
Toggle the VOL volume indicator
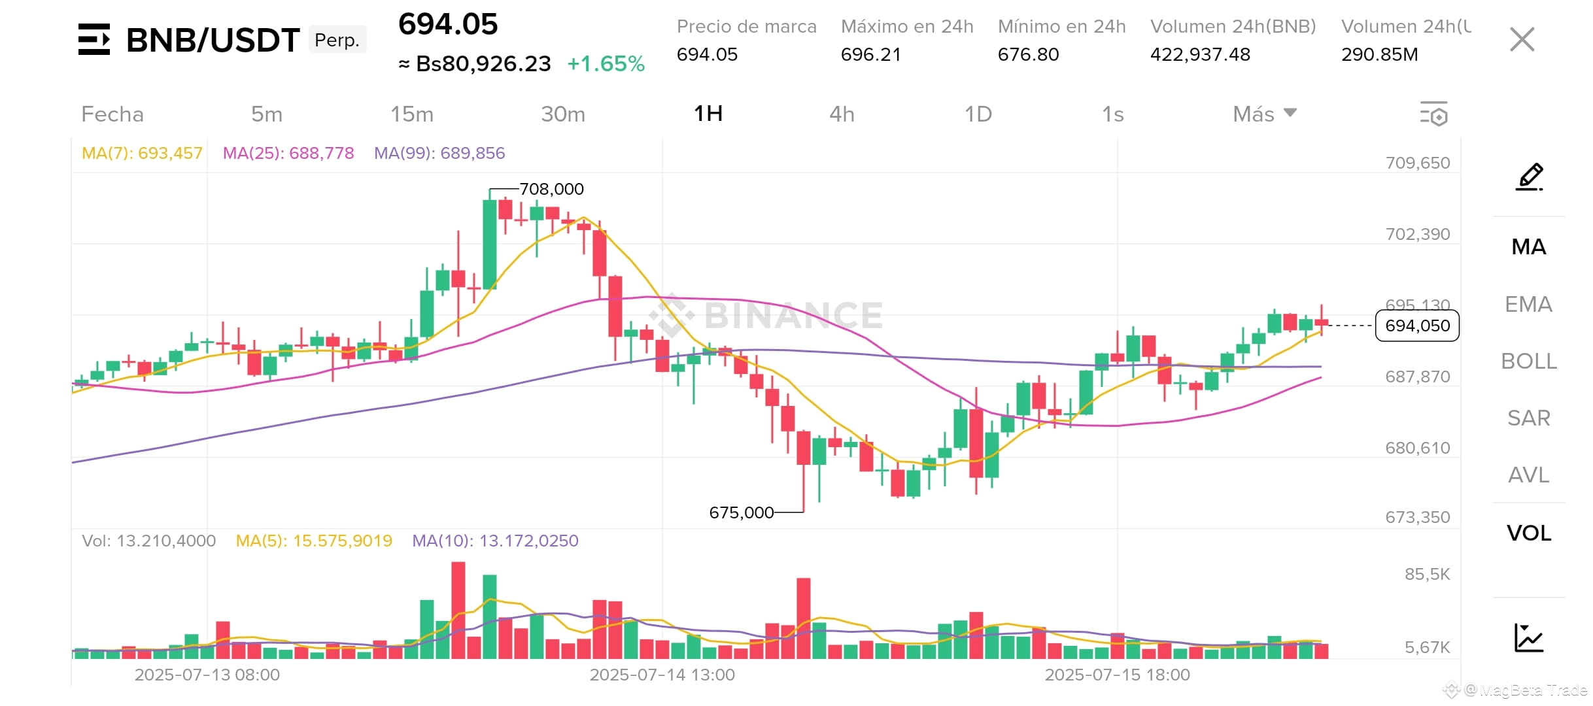[x=1529, y=533]
